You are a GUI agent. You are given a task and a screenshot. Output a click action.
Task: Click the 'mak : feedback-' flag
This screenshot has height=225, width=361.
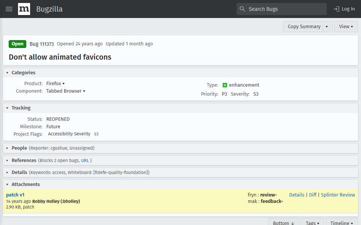point(265,201)
